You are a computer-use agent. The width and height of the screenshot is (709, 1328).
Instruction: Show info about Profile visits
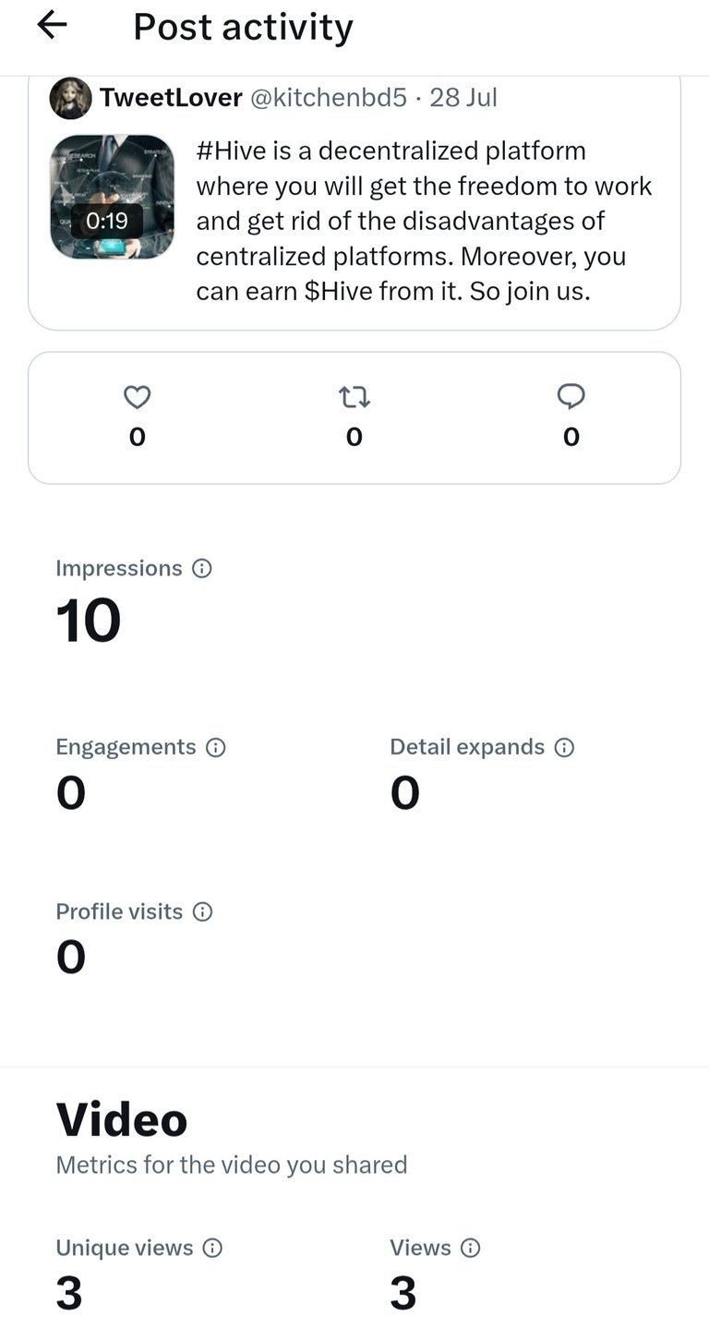click(x=202, y=911)
